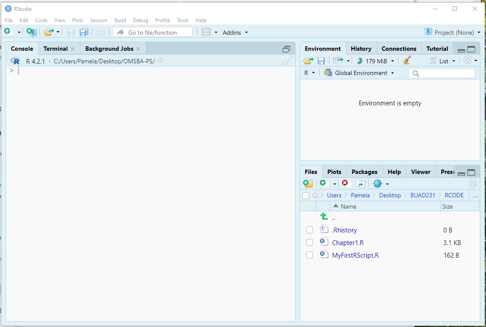Open an existing file icon
The image size is (486, 327).
tap(49, 32)
